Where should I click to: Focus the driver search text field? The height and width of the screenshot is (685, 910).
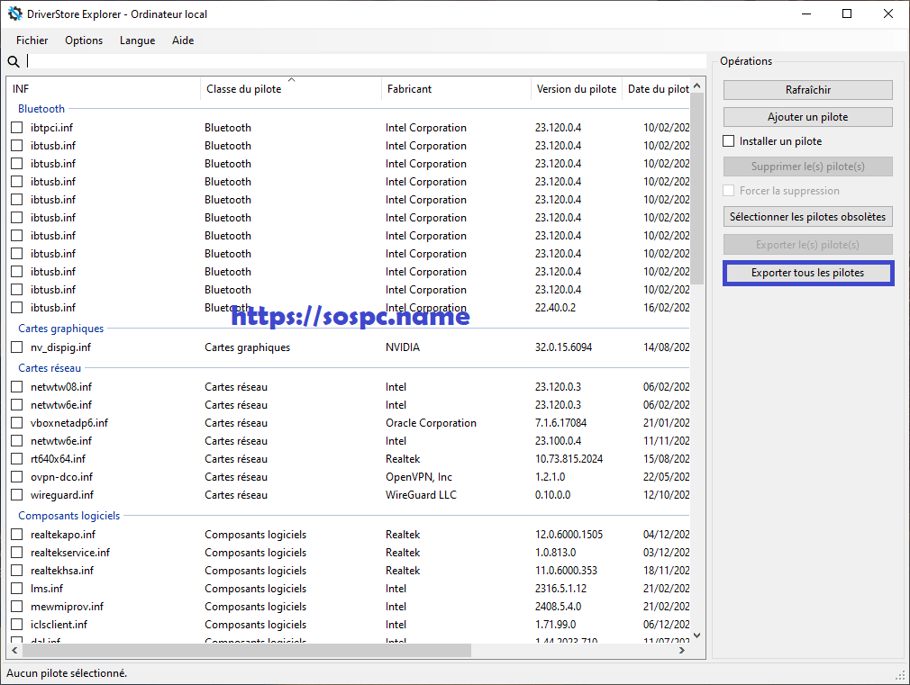coord(360,61)
